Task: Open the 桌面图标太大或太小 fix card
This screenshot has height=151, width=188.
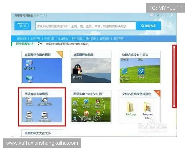Action: 42,133
